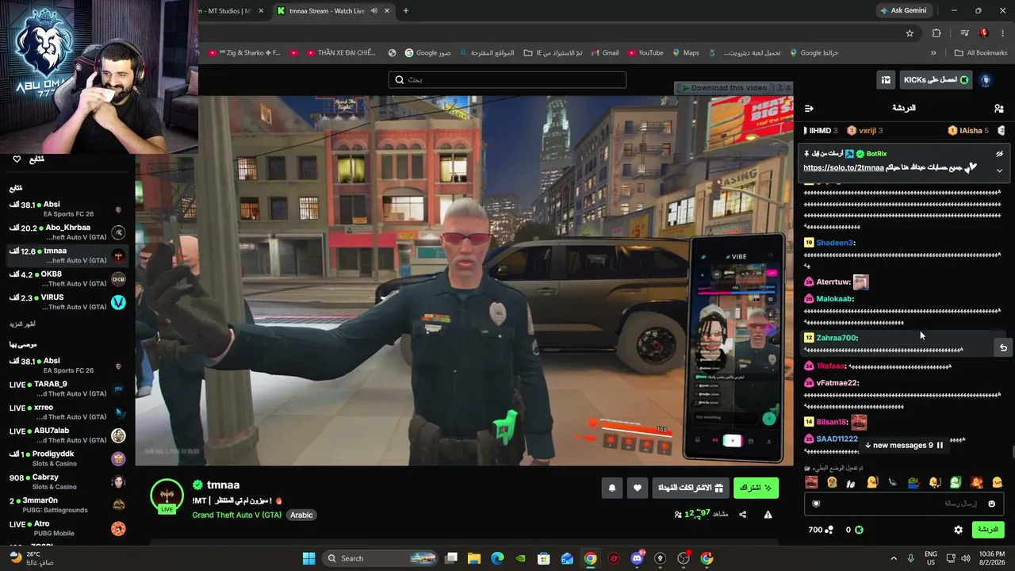Mute the tmnaa Stream tab audio
This screenshot has height=571, width=1015.
374,10
